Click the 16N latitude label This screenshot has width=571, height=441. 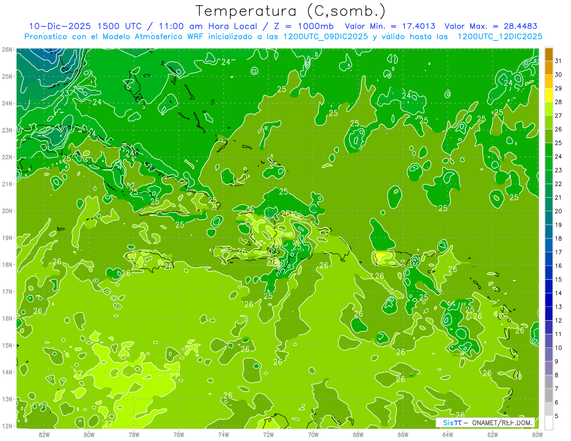(7, 318)
